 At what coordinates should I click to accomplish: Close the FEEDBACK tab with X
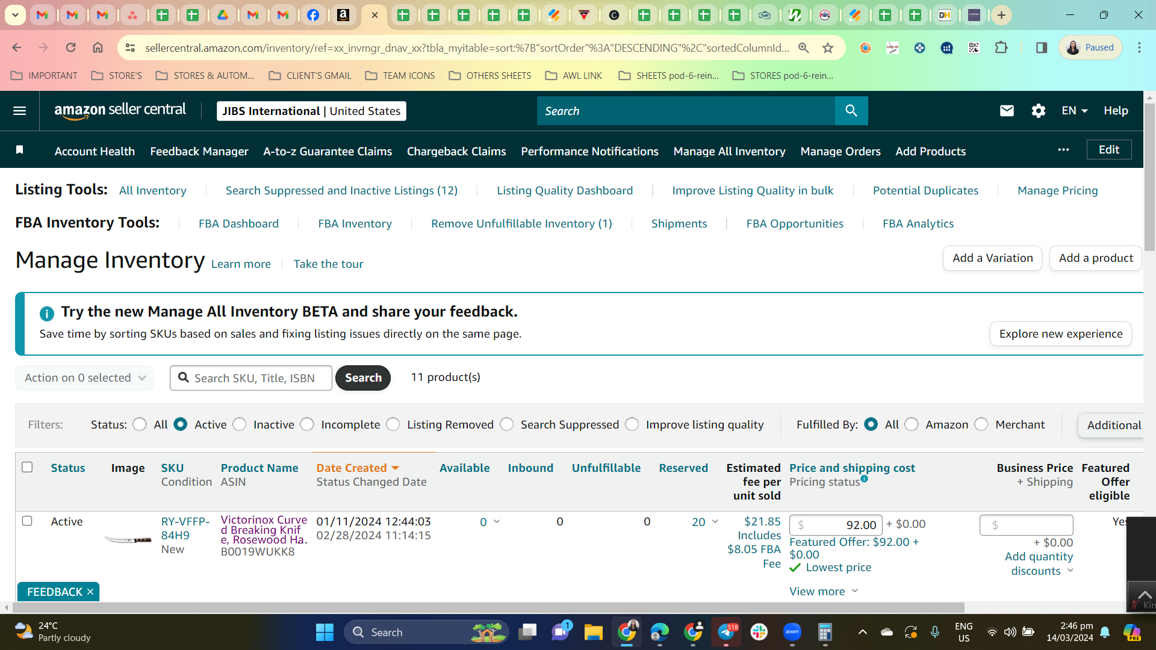(90, 592)
